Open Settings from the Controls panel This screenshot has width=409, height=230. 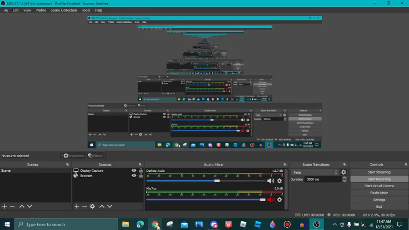tap(379, 200)
